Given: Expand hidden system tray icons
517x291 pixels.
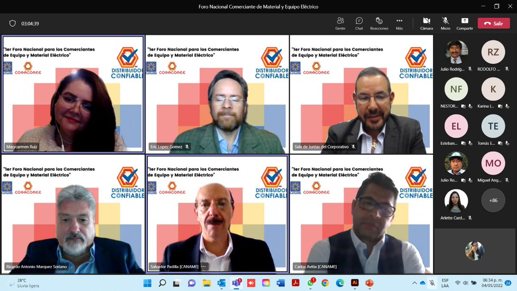Looking at the screenshot, I should coord(414,283).
